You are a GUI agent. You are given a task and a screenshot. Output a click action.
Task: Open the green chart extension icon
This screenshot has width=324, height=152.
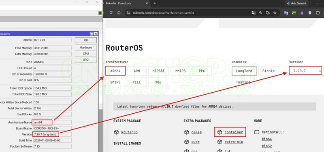coord(294,13)
